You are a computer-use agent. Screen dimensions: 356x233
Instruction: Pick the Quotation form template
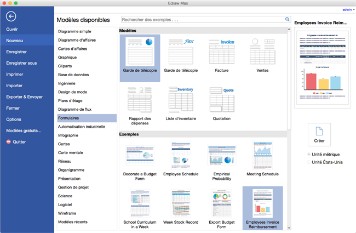(221, 99)
